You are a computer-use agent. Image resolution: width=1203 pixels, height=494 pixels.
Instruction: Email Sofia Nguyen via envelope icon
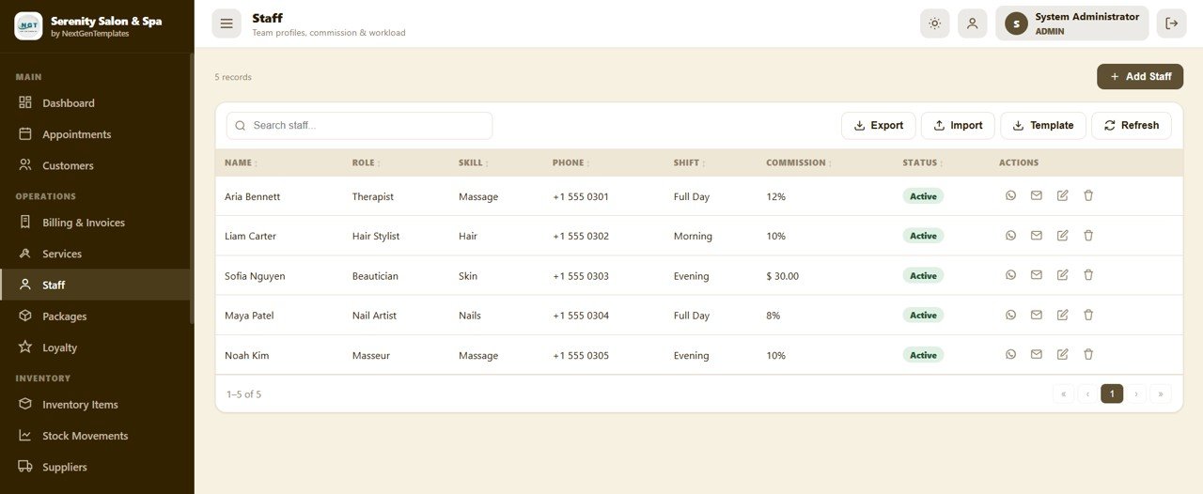click(1037, 275)
